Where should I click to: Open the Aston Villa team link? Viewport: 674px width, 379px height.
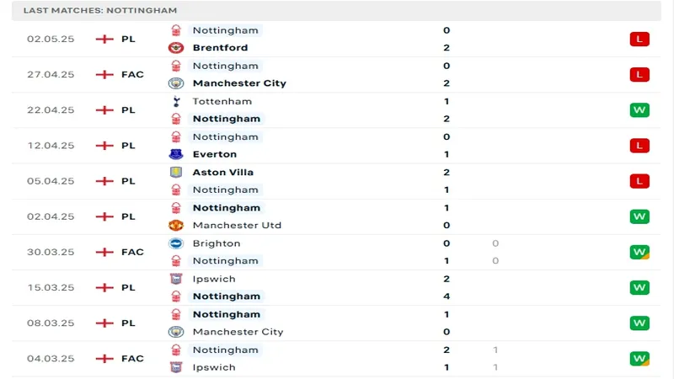(222, 172)
